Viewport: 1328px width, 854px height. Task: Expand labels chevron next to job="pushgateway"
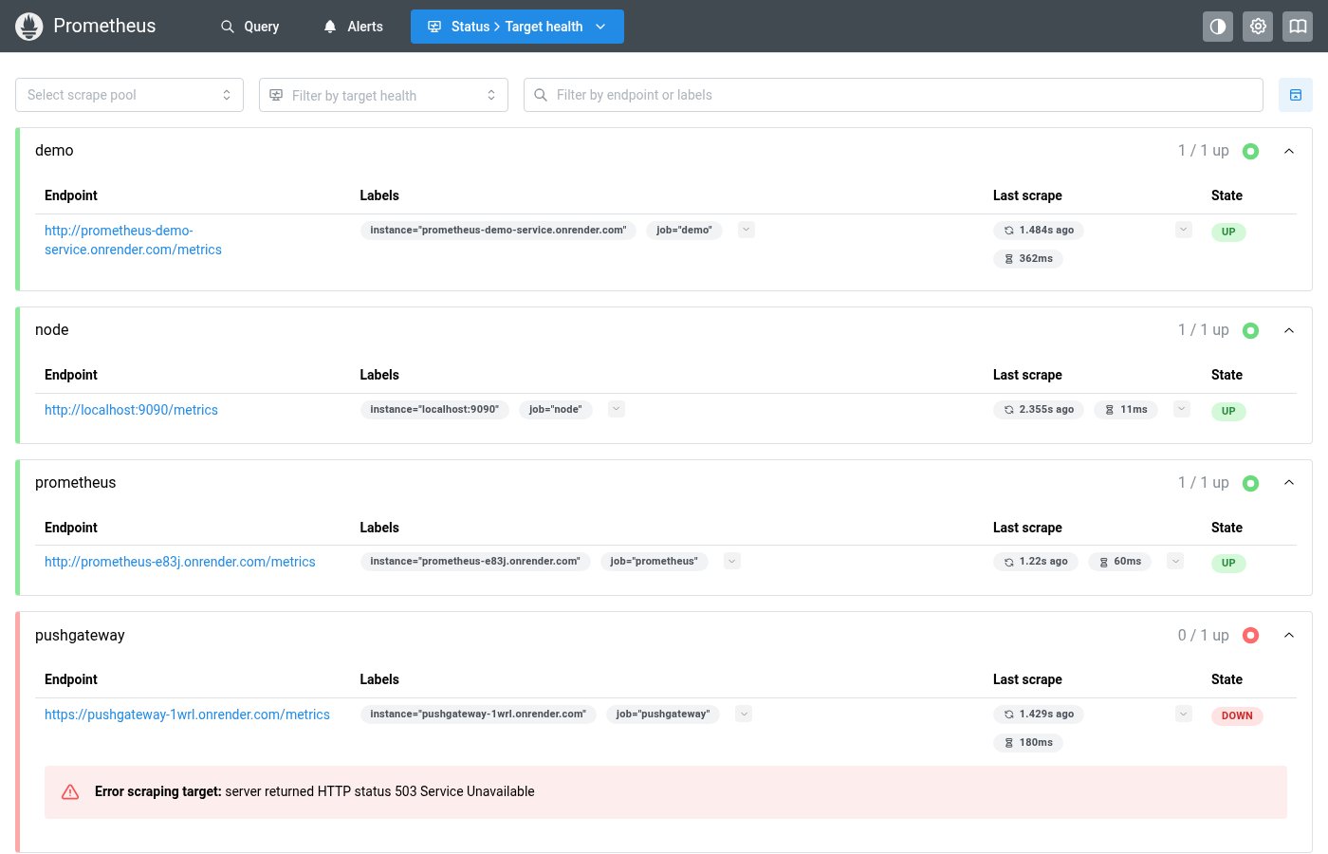(744, 714)
